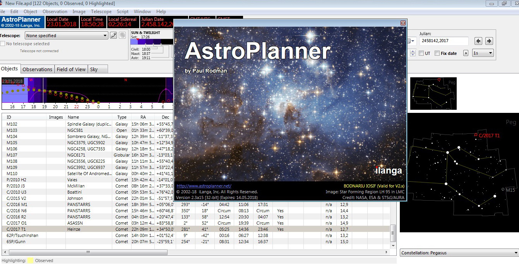Click the vertical scrollbar of the object list
Screen dimensions: 519x264
pos(393,233)
